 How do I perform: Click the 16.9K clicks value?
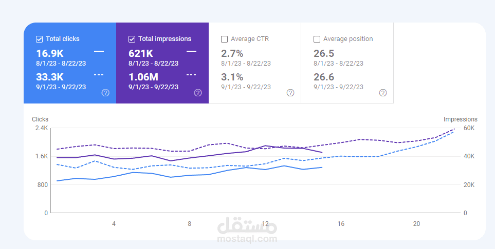click(x=50, y=53)
